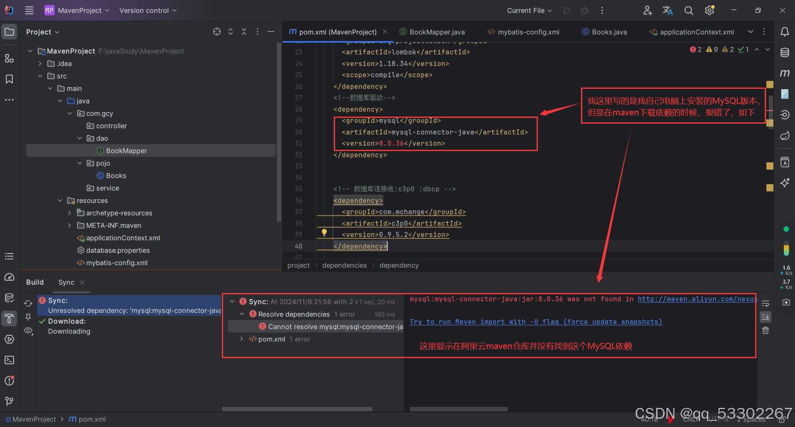Viewport: 795px width, 427px height.
Task: Show hidden editor tabs dropdown
Action: pyautogui.click(x=751, y=32)
